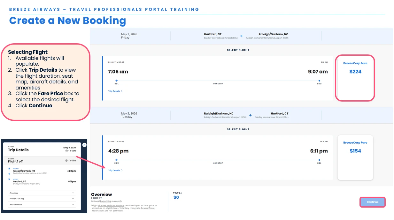The image size is (394, 220).
Task: Click the NONSTOP label on flight MX540
Action: click(x=218, y=84)
